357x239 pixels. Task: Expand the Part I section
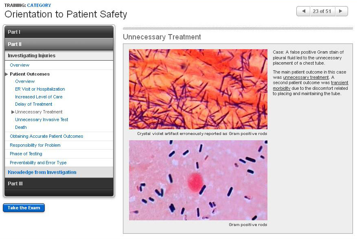[59, 32]
